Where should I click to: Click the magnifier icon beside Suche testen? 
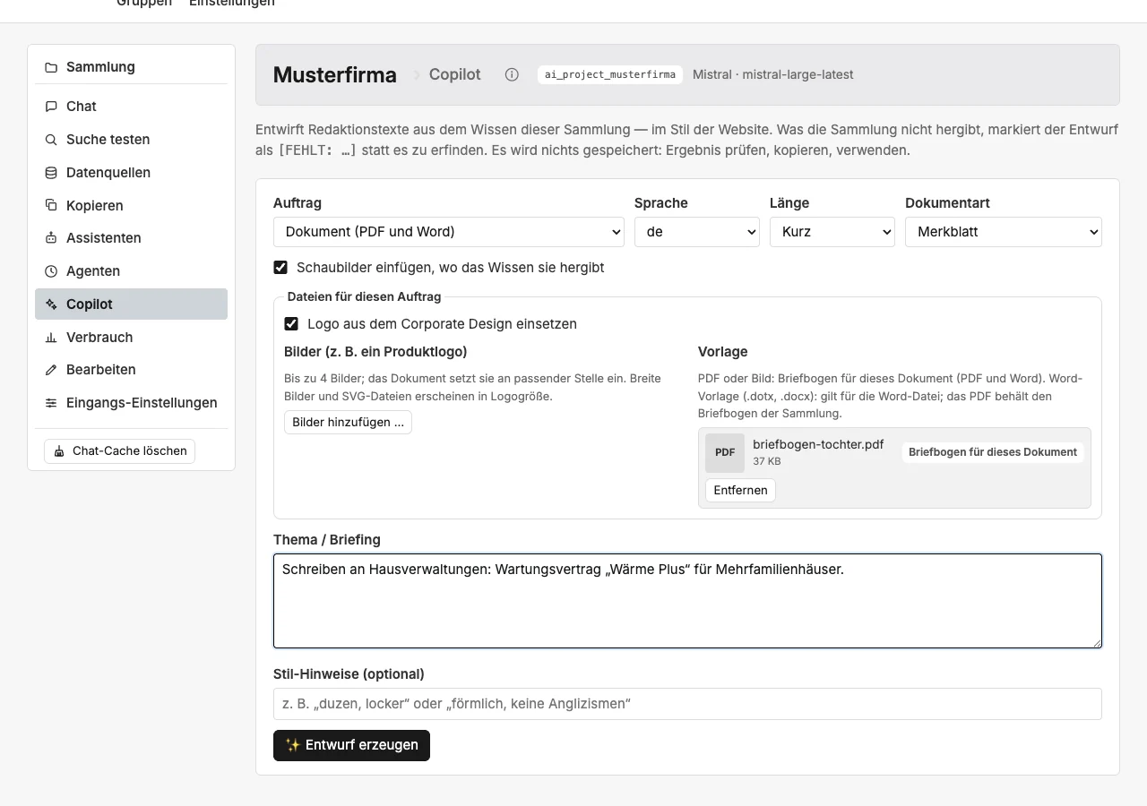(x=51, y=140)
